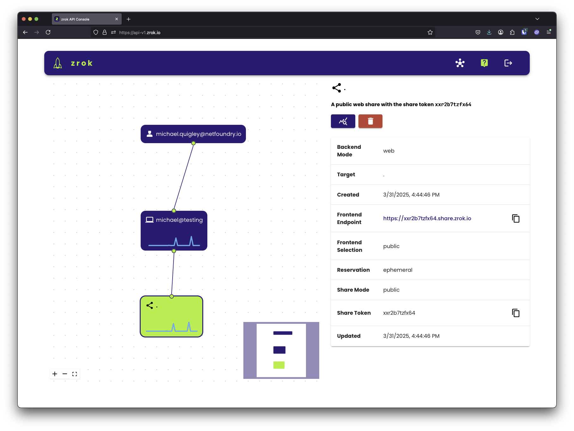
Task: Open the Firefox application menu
Action: point(549,32)
